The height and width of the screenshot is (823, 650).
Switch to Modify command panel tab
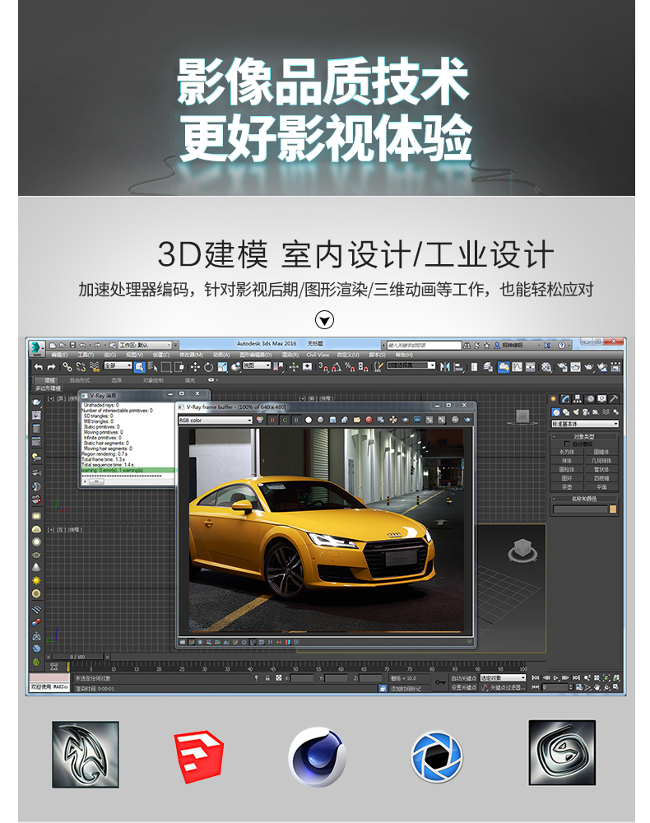point(565,399)
